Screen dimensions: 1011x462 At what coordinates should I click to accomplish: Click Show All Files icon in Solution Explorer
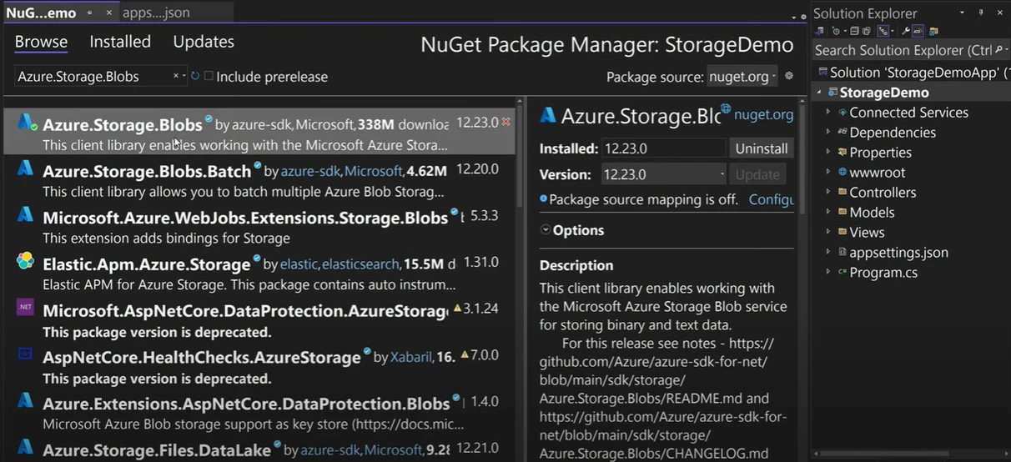tap(867, 31)
